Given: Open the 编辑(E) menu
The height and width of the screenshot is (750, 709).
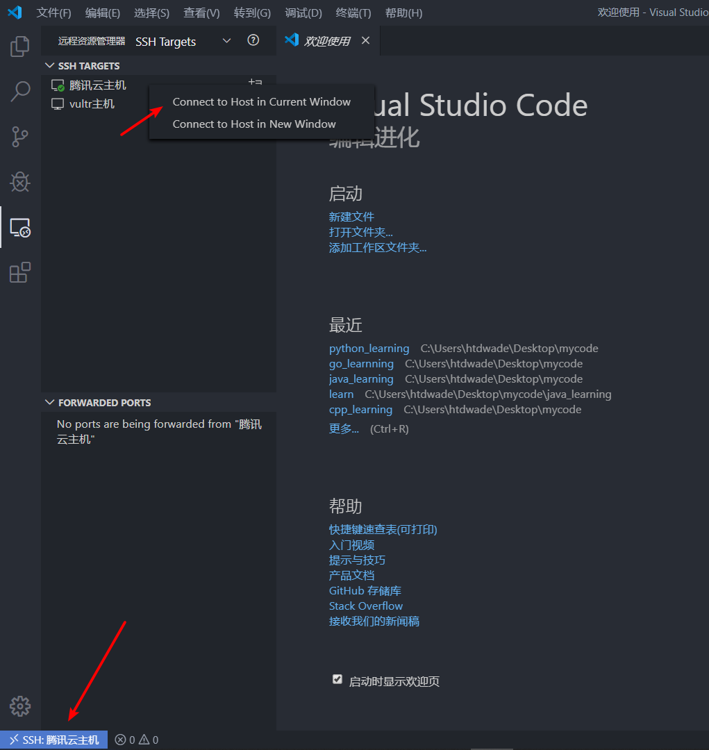Looking at the screenshot, I should (x=102, y=13).
